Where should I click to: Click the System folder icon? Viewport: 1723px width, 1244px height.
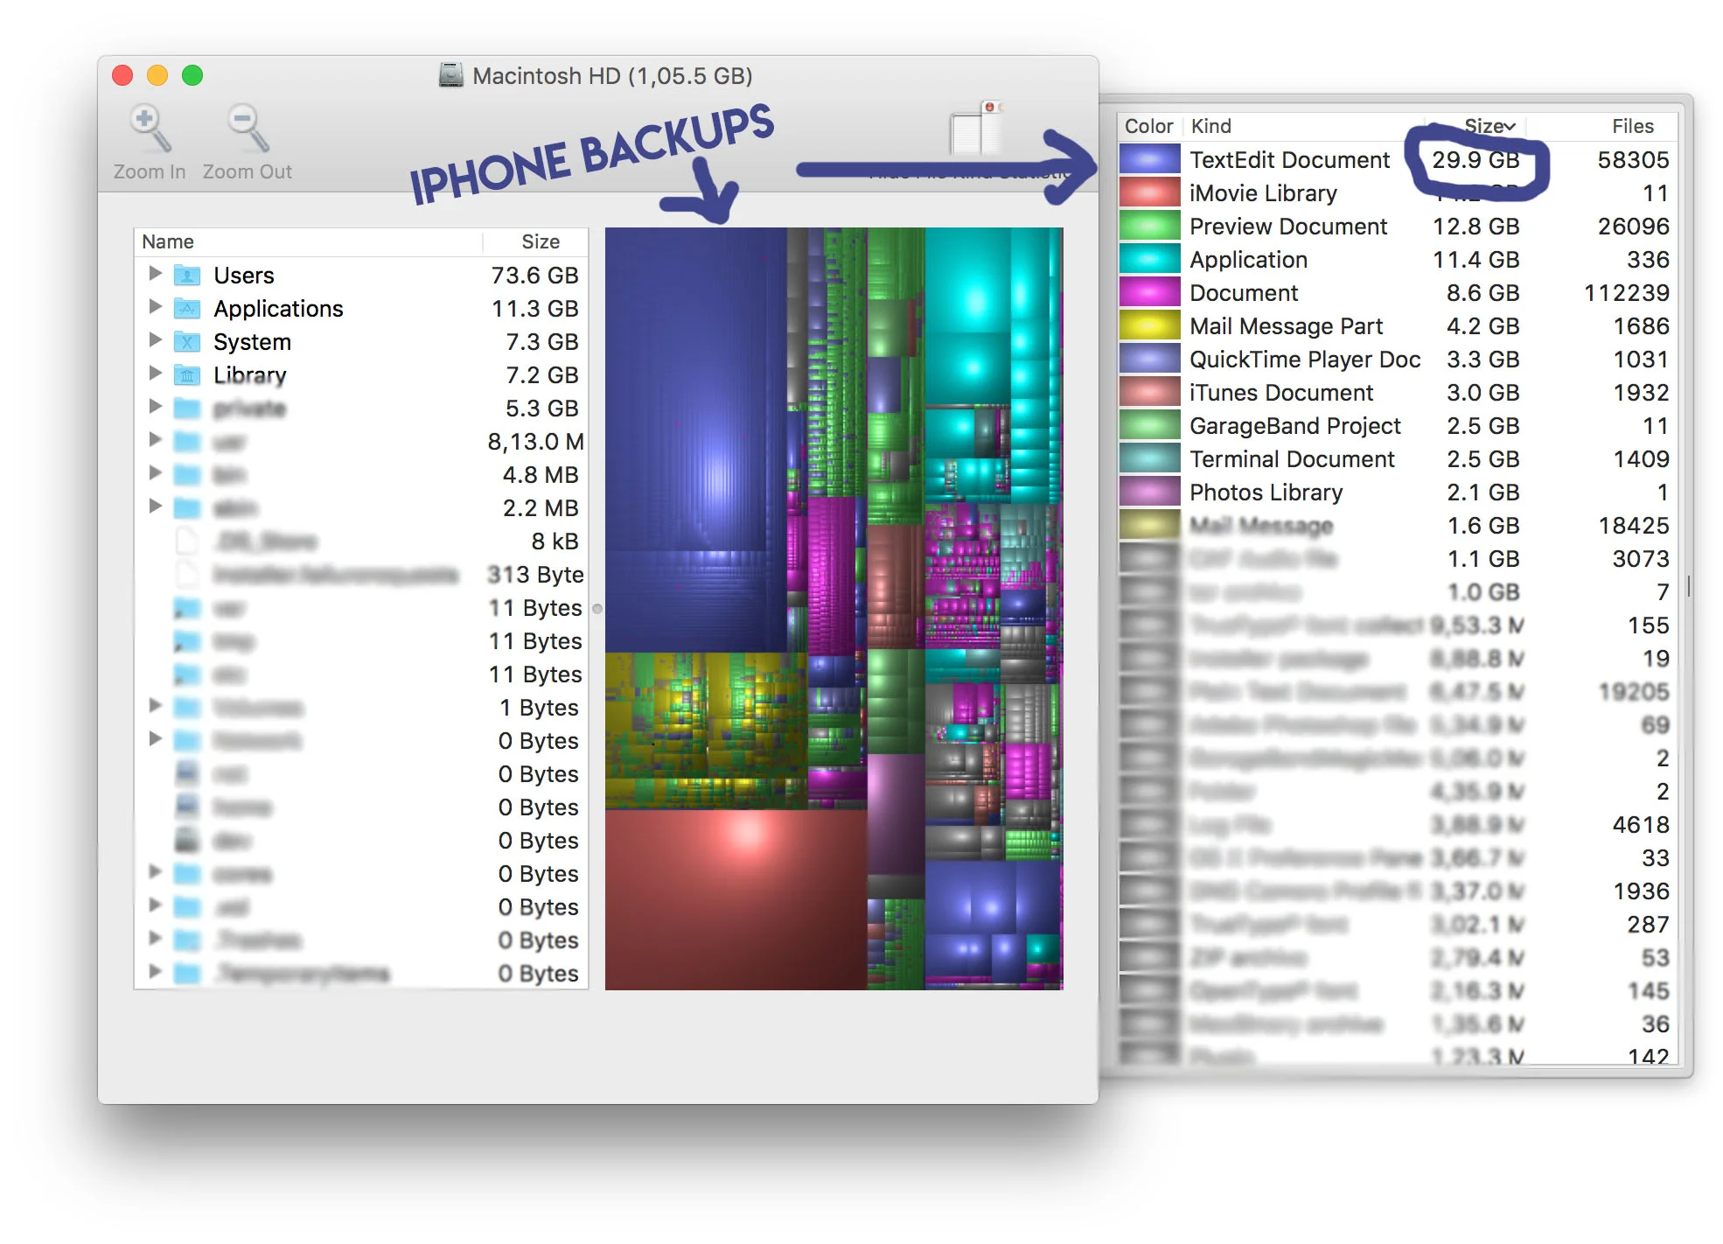[x=187, y=342]
